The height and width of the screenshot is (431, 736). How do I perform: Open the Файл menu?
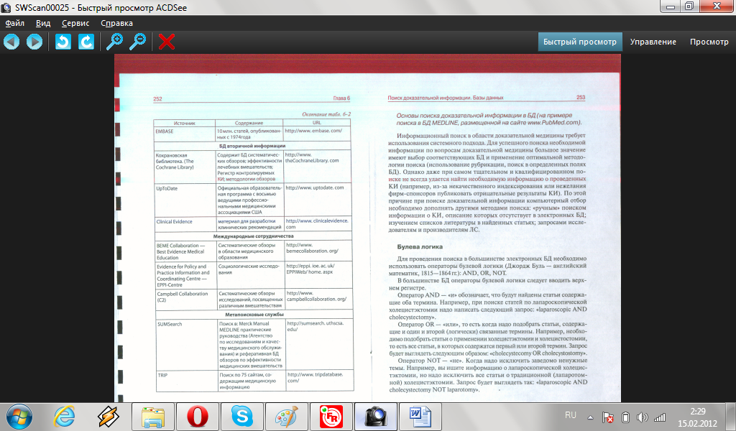point(15,23)
